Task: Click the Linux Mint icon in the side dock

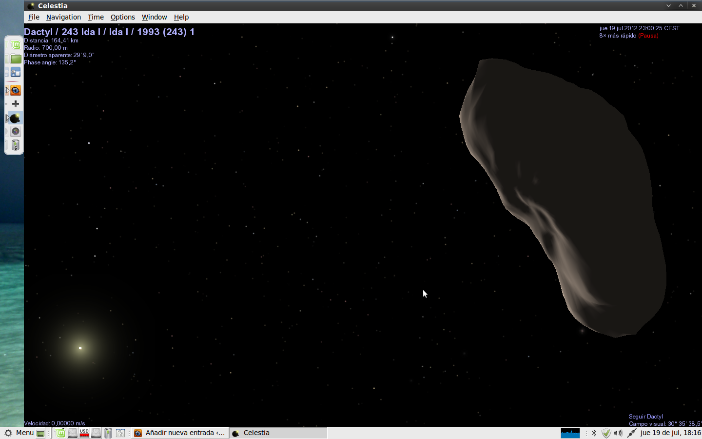Action: coord(16,45)
